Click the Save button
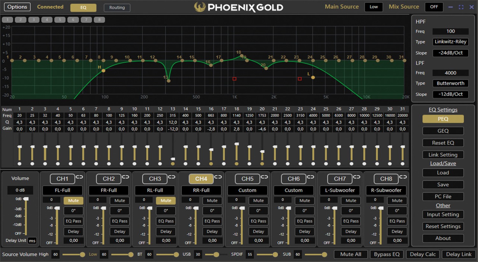The height and width of the screenshot is (262, 478). click(x=443, y=184)
